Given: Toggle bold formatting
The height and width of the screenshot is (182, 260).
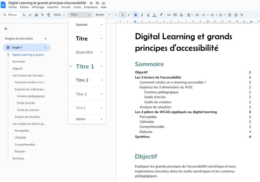Looking at the screenshot, I should pyautogui.click(x=136, y=15).
